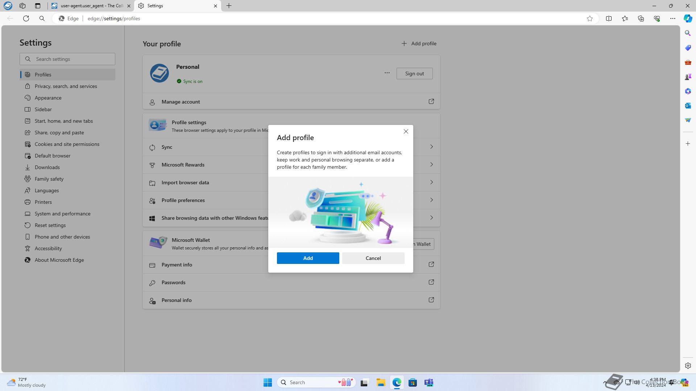Open Copilot from the toolbar

pos(688,18)
